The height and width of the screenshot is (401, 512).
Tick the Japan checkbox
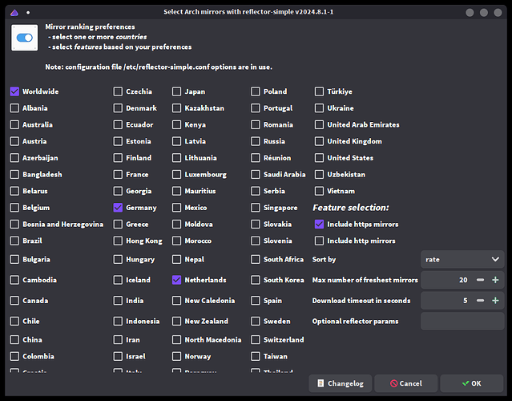click(176, 91)
